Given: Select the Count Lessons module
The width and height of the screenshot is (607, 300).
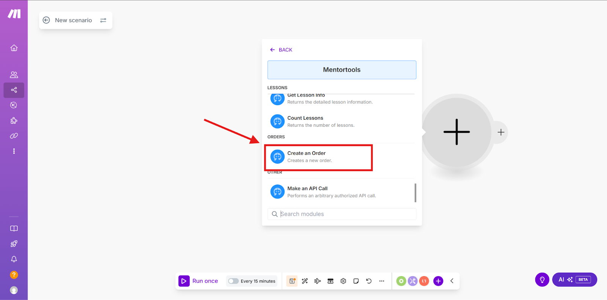Looking at the screenshot, I should click(x=341, y=121).
